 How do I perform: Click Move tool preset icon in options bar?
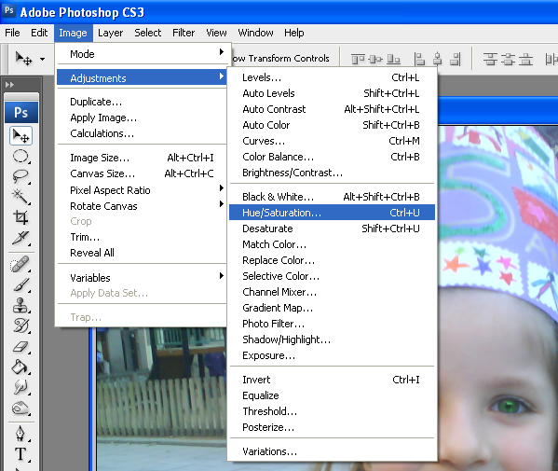24,58
